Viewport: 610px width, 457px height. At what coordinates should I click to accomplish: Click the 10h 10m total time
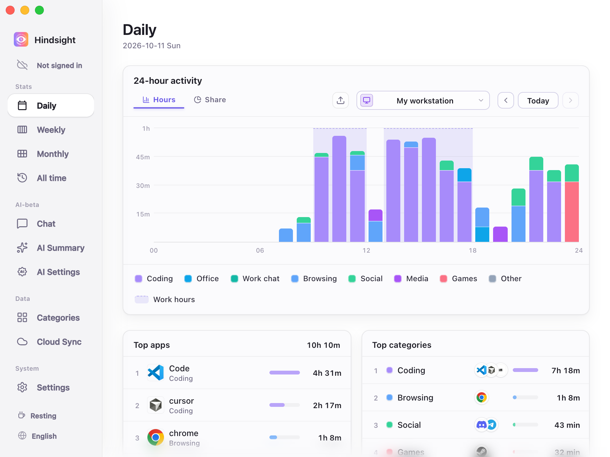323,345
